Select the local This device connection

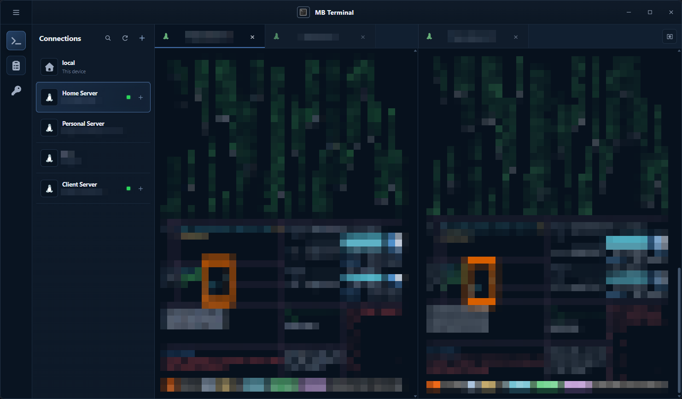click(93, 67)
